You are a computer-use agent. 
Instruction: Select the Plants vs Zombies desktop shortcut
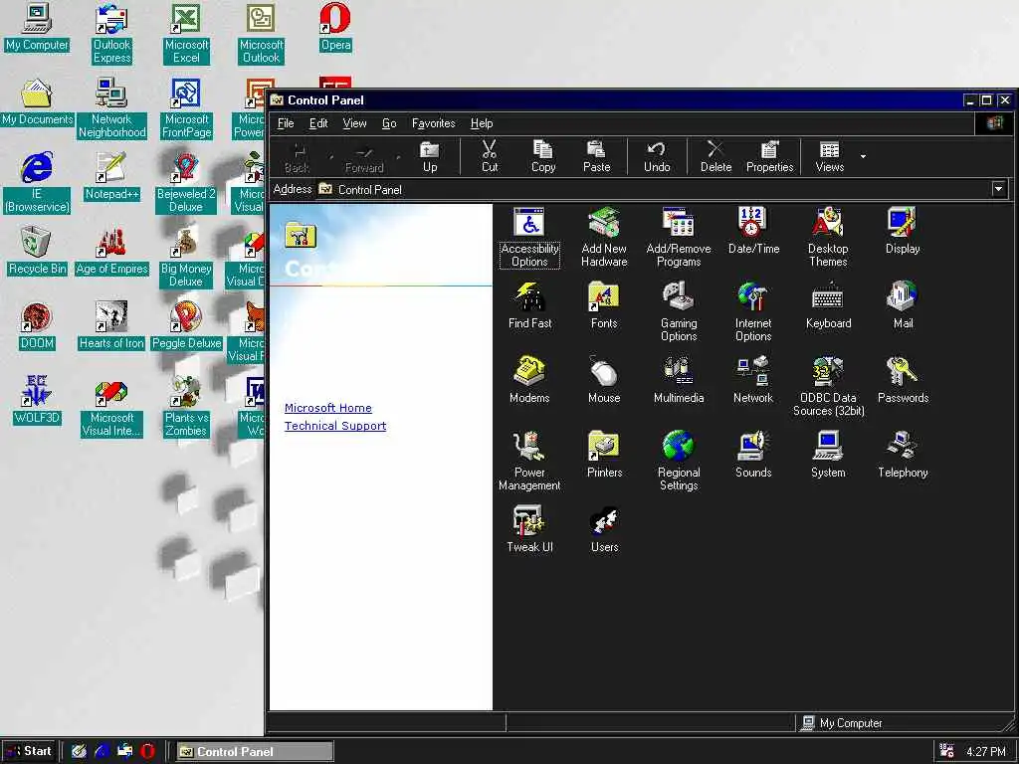[186, 407]
